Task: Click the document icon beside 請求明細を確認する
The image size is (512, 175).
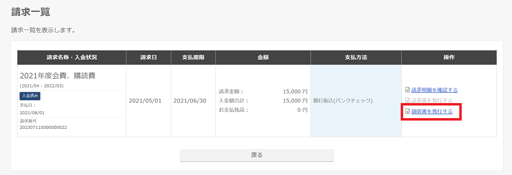Action: (407, 90)
